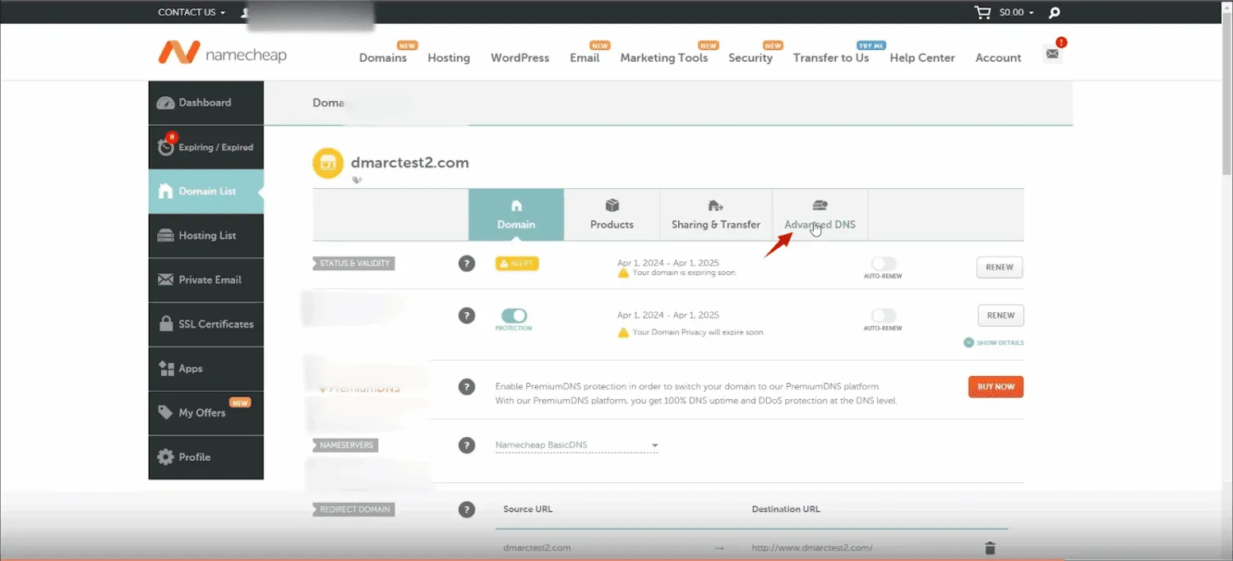Select the Domain tab
Screen dimensions: 1233x561
click(x=516, y=214)
